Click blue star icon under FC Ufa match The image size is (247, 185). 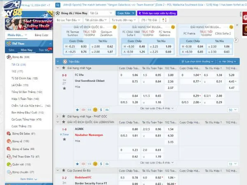[77, 110]
